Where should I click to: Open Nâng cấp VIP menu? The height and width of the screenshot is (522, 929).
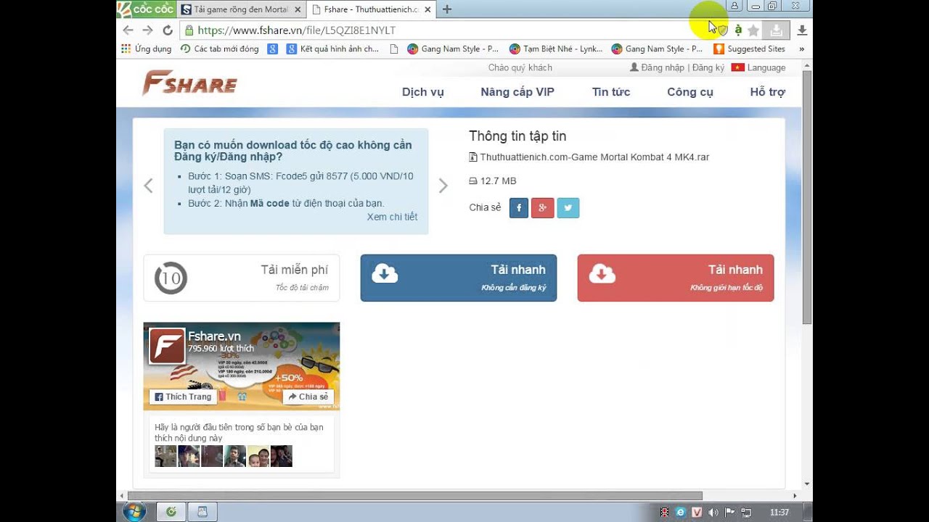tap(517, 92)
